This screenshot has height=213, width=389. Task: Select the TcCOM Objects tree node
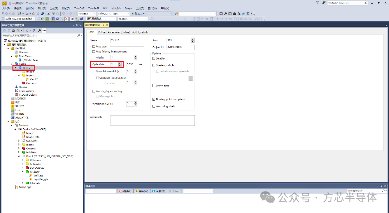point(28,95)
